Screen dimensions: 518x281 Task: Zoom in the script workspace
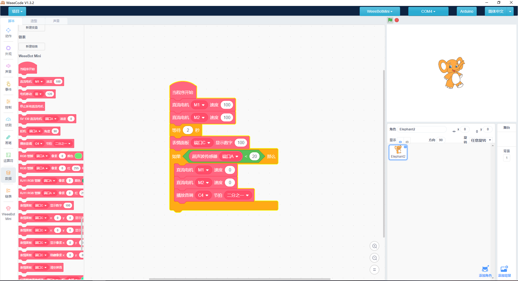(x=374, y=246)
